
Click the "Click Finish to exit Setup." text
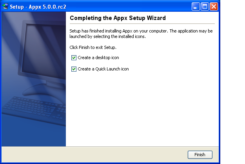click(x=93, y=47)
